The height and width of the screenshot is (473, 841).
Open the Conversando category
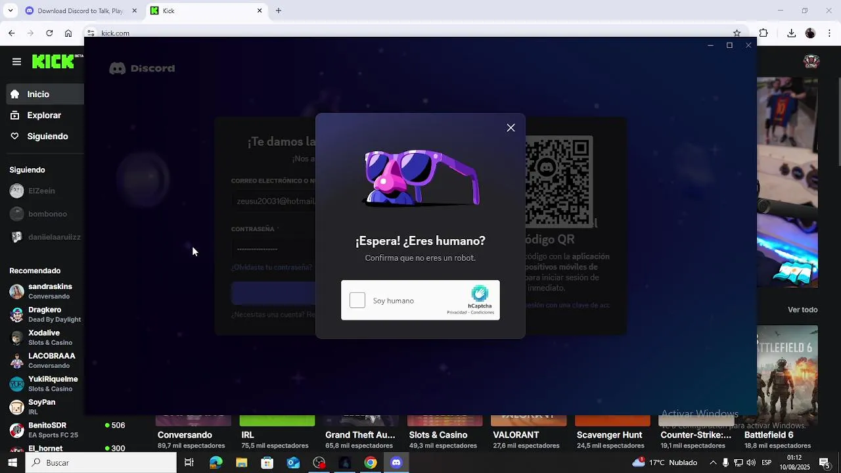coord(185,435)
